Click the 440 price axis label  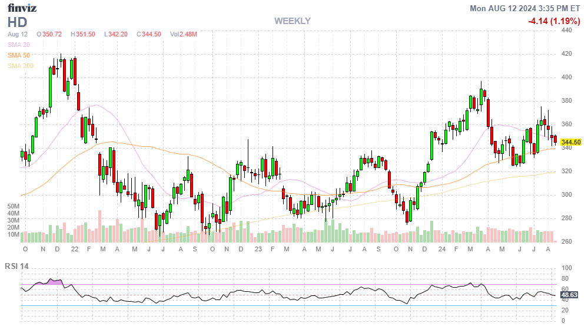(x=567, y=30)
